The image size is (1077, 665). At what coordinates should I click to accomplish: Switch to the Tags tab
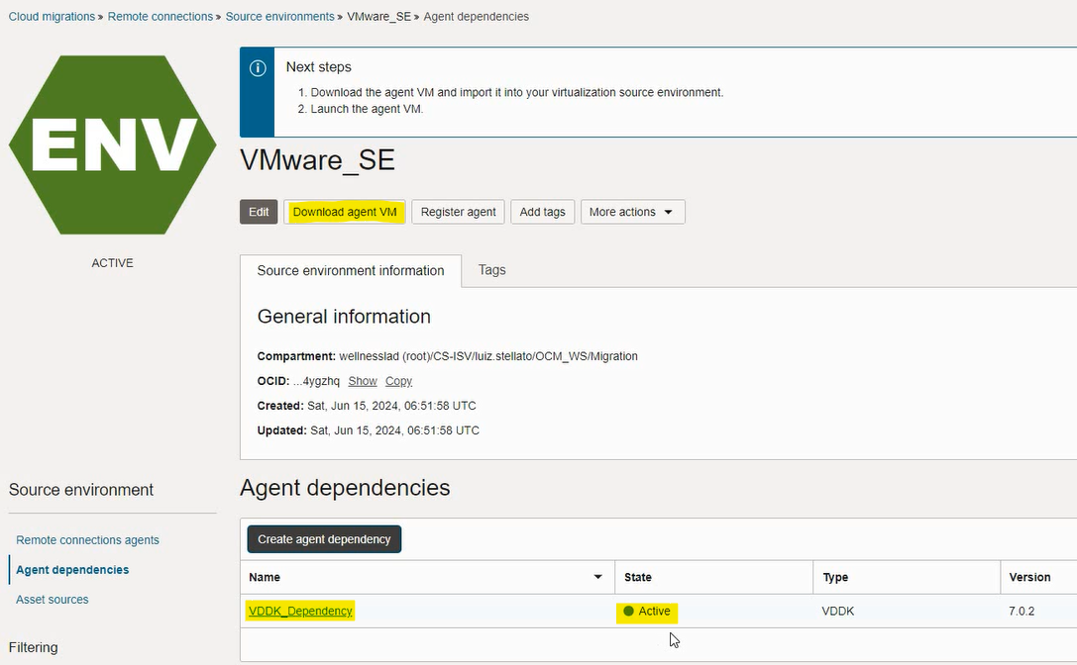pos(491,270)
